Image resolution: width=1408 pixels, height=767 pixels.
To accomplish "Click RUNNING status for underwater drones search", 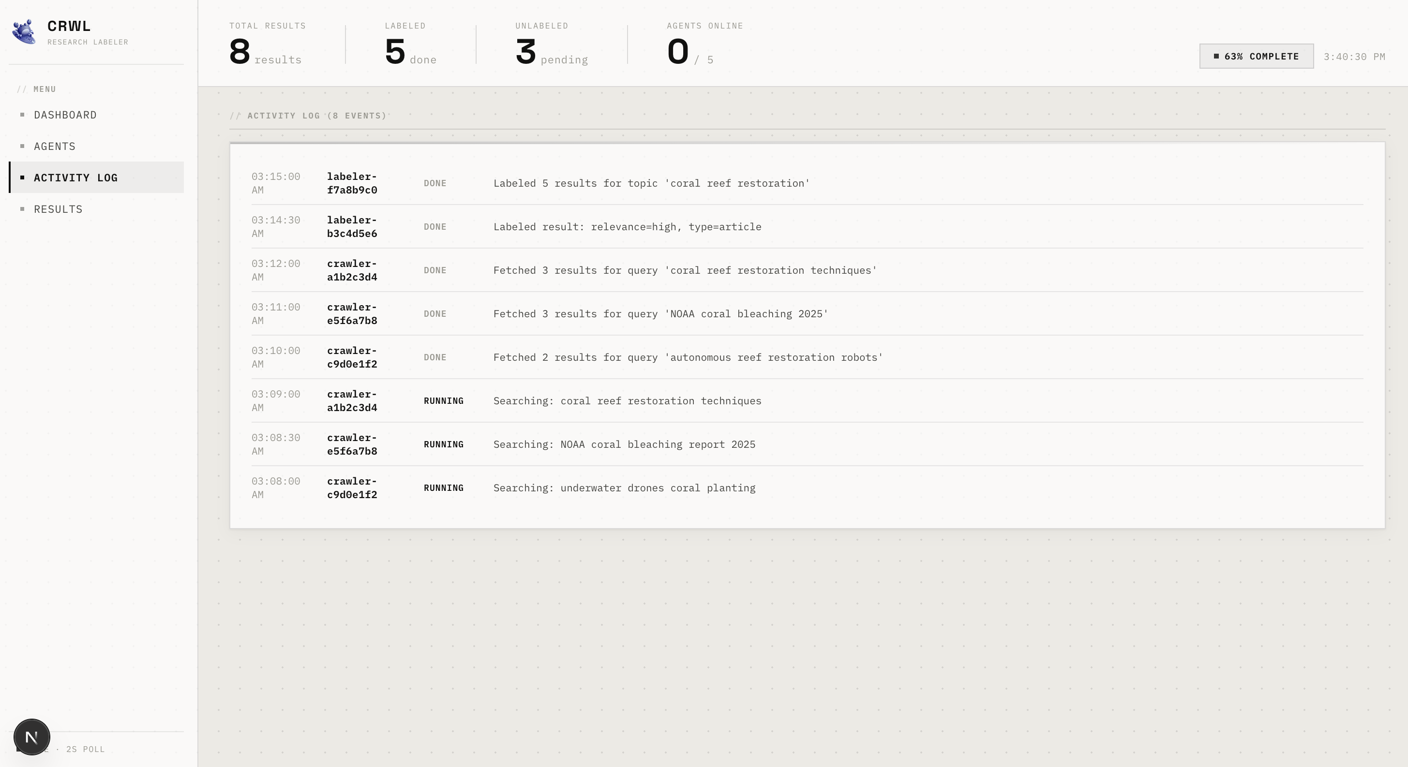I will pyautogui.click(x=443, y=488).
